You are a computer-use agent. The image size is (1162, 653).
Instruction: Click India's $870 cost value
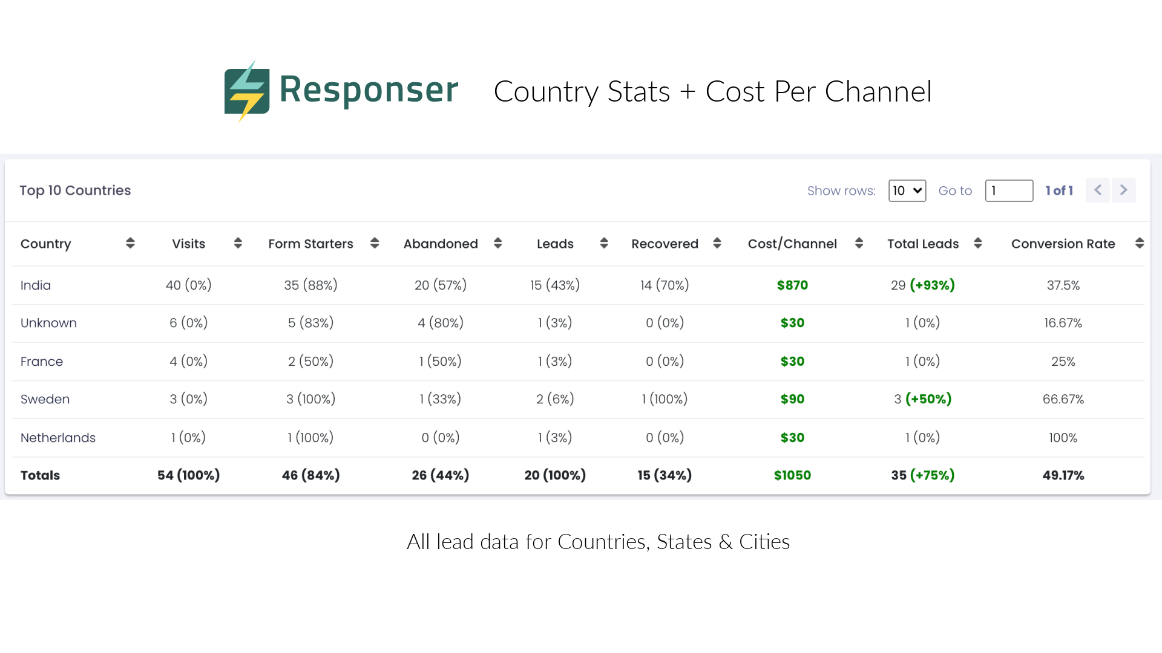coord(792,285)
